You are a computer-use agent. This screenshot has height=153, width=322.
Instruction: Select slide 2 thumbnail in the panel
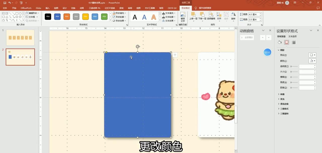click(20, 57)
